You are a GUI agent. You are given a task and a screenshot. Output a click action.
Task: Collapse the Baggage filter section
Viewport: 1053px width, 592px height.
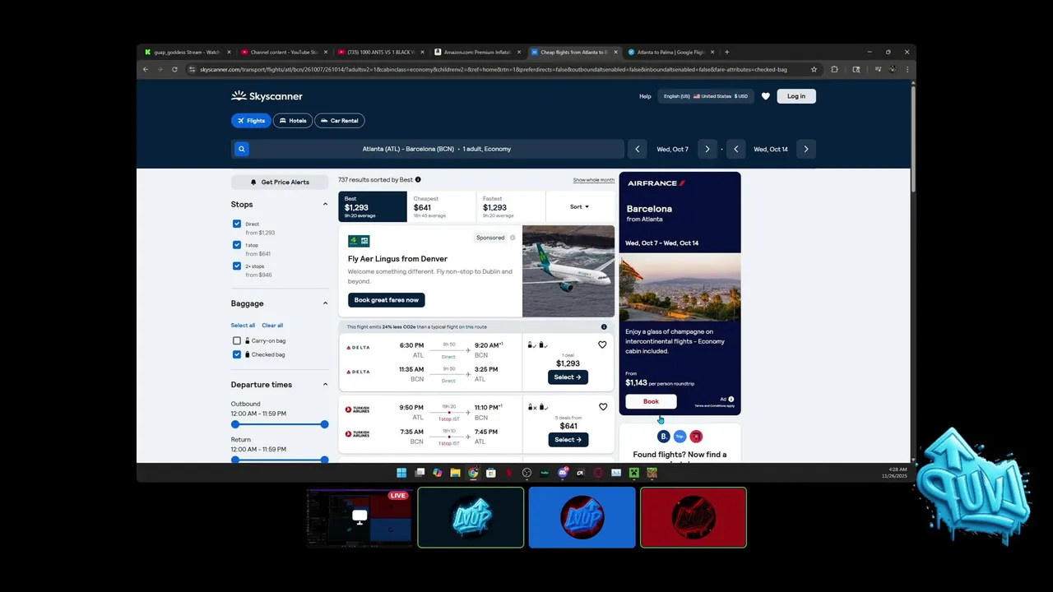pyautogui.click(x=325, y=303)
